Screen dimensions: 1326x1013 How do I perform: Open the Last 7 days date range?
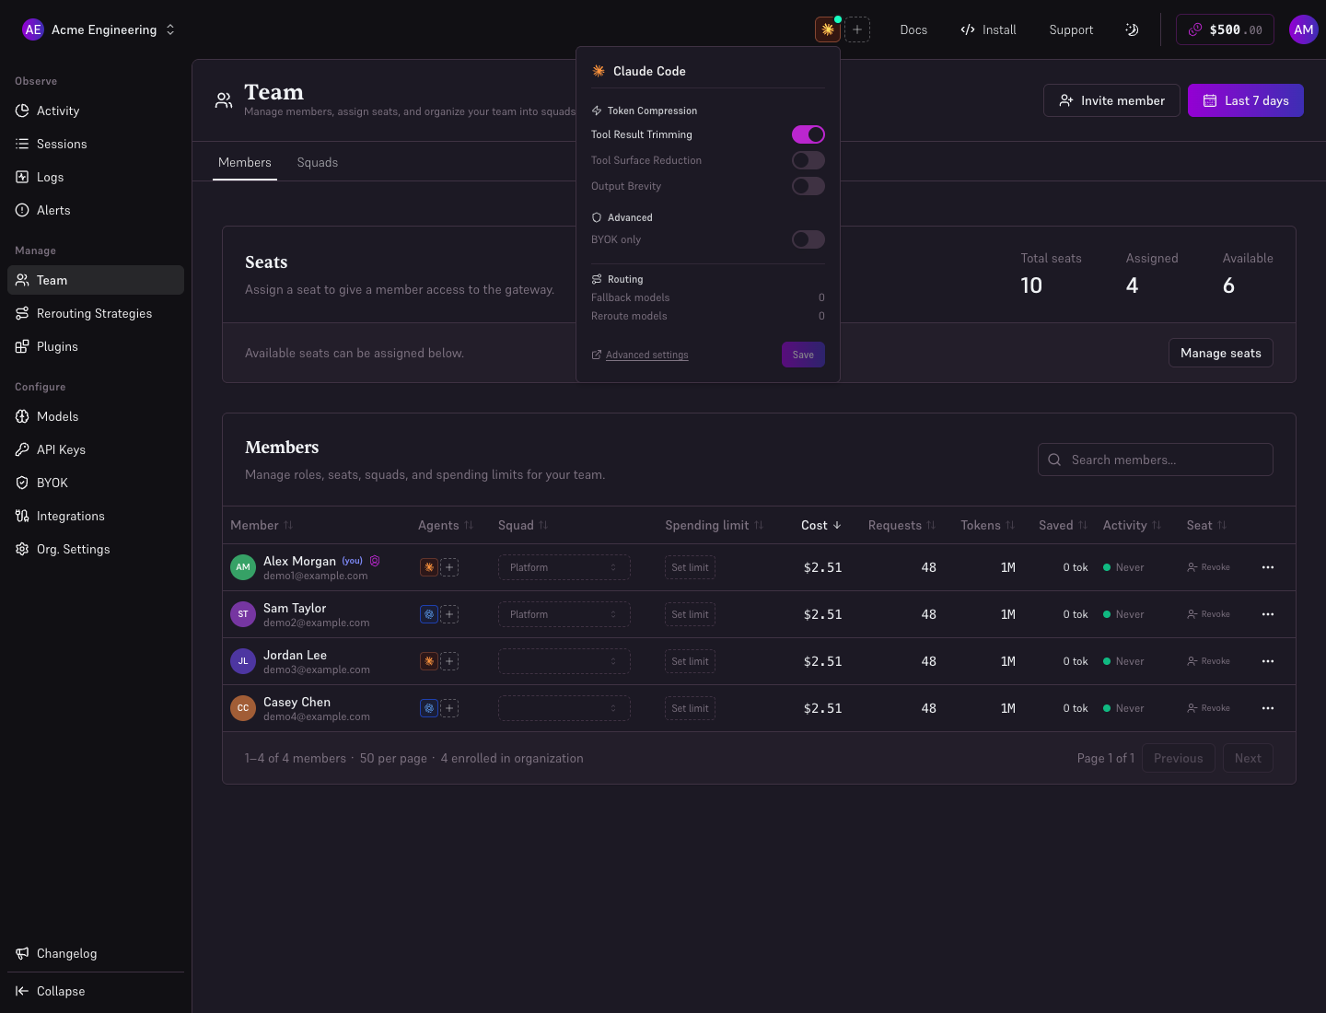[x=1246, y=100]
